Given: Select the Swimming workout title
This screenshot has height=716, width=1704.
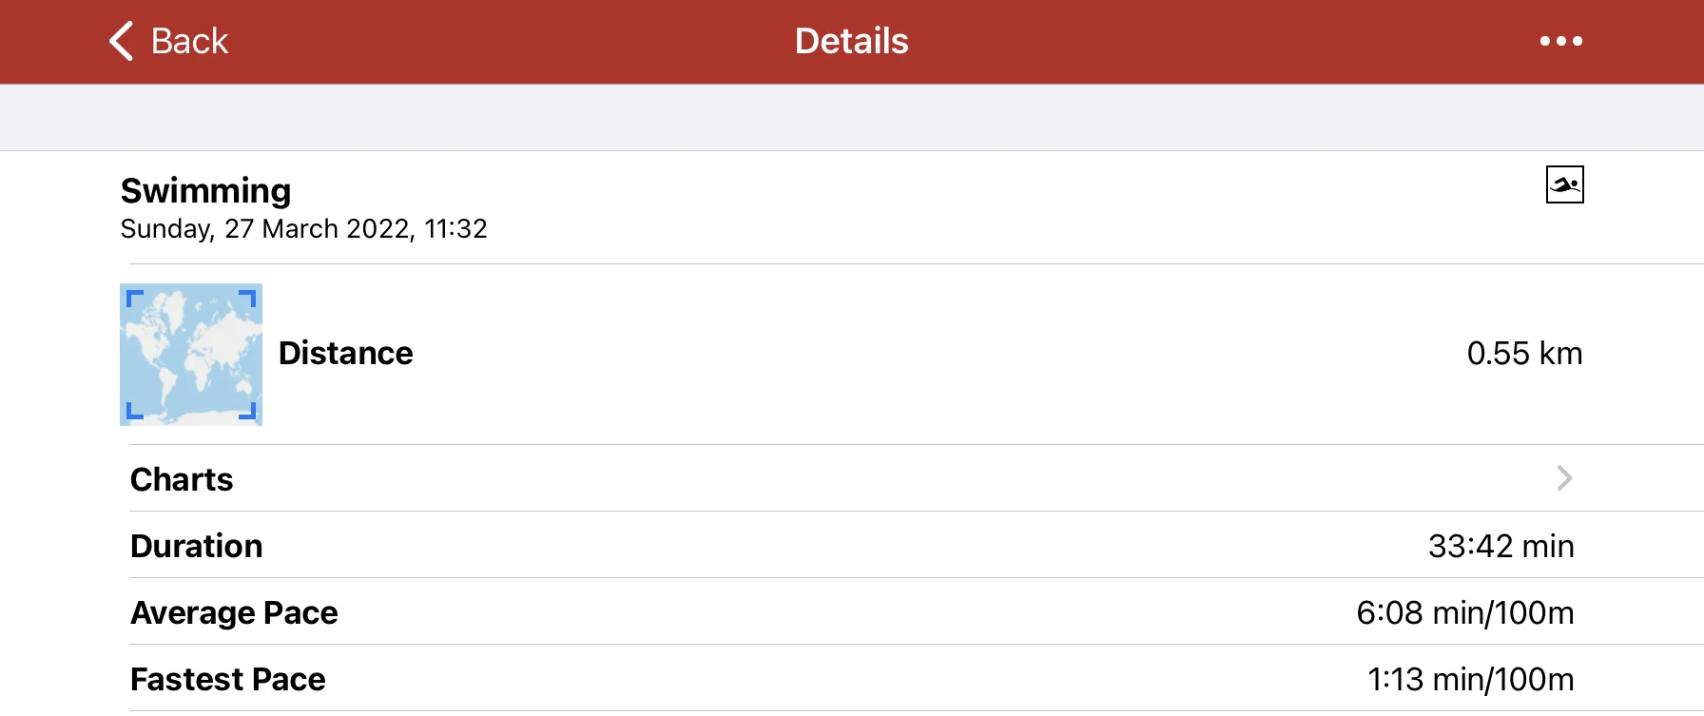Looking at the screenshot, I should 205,190.
